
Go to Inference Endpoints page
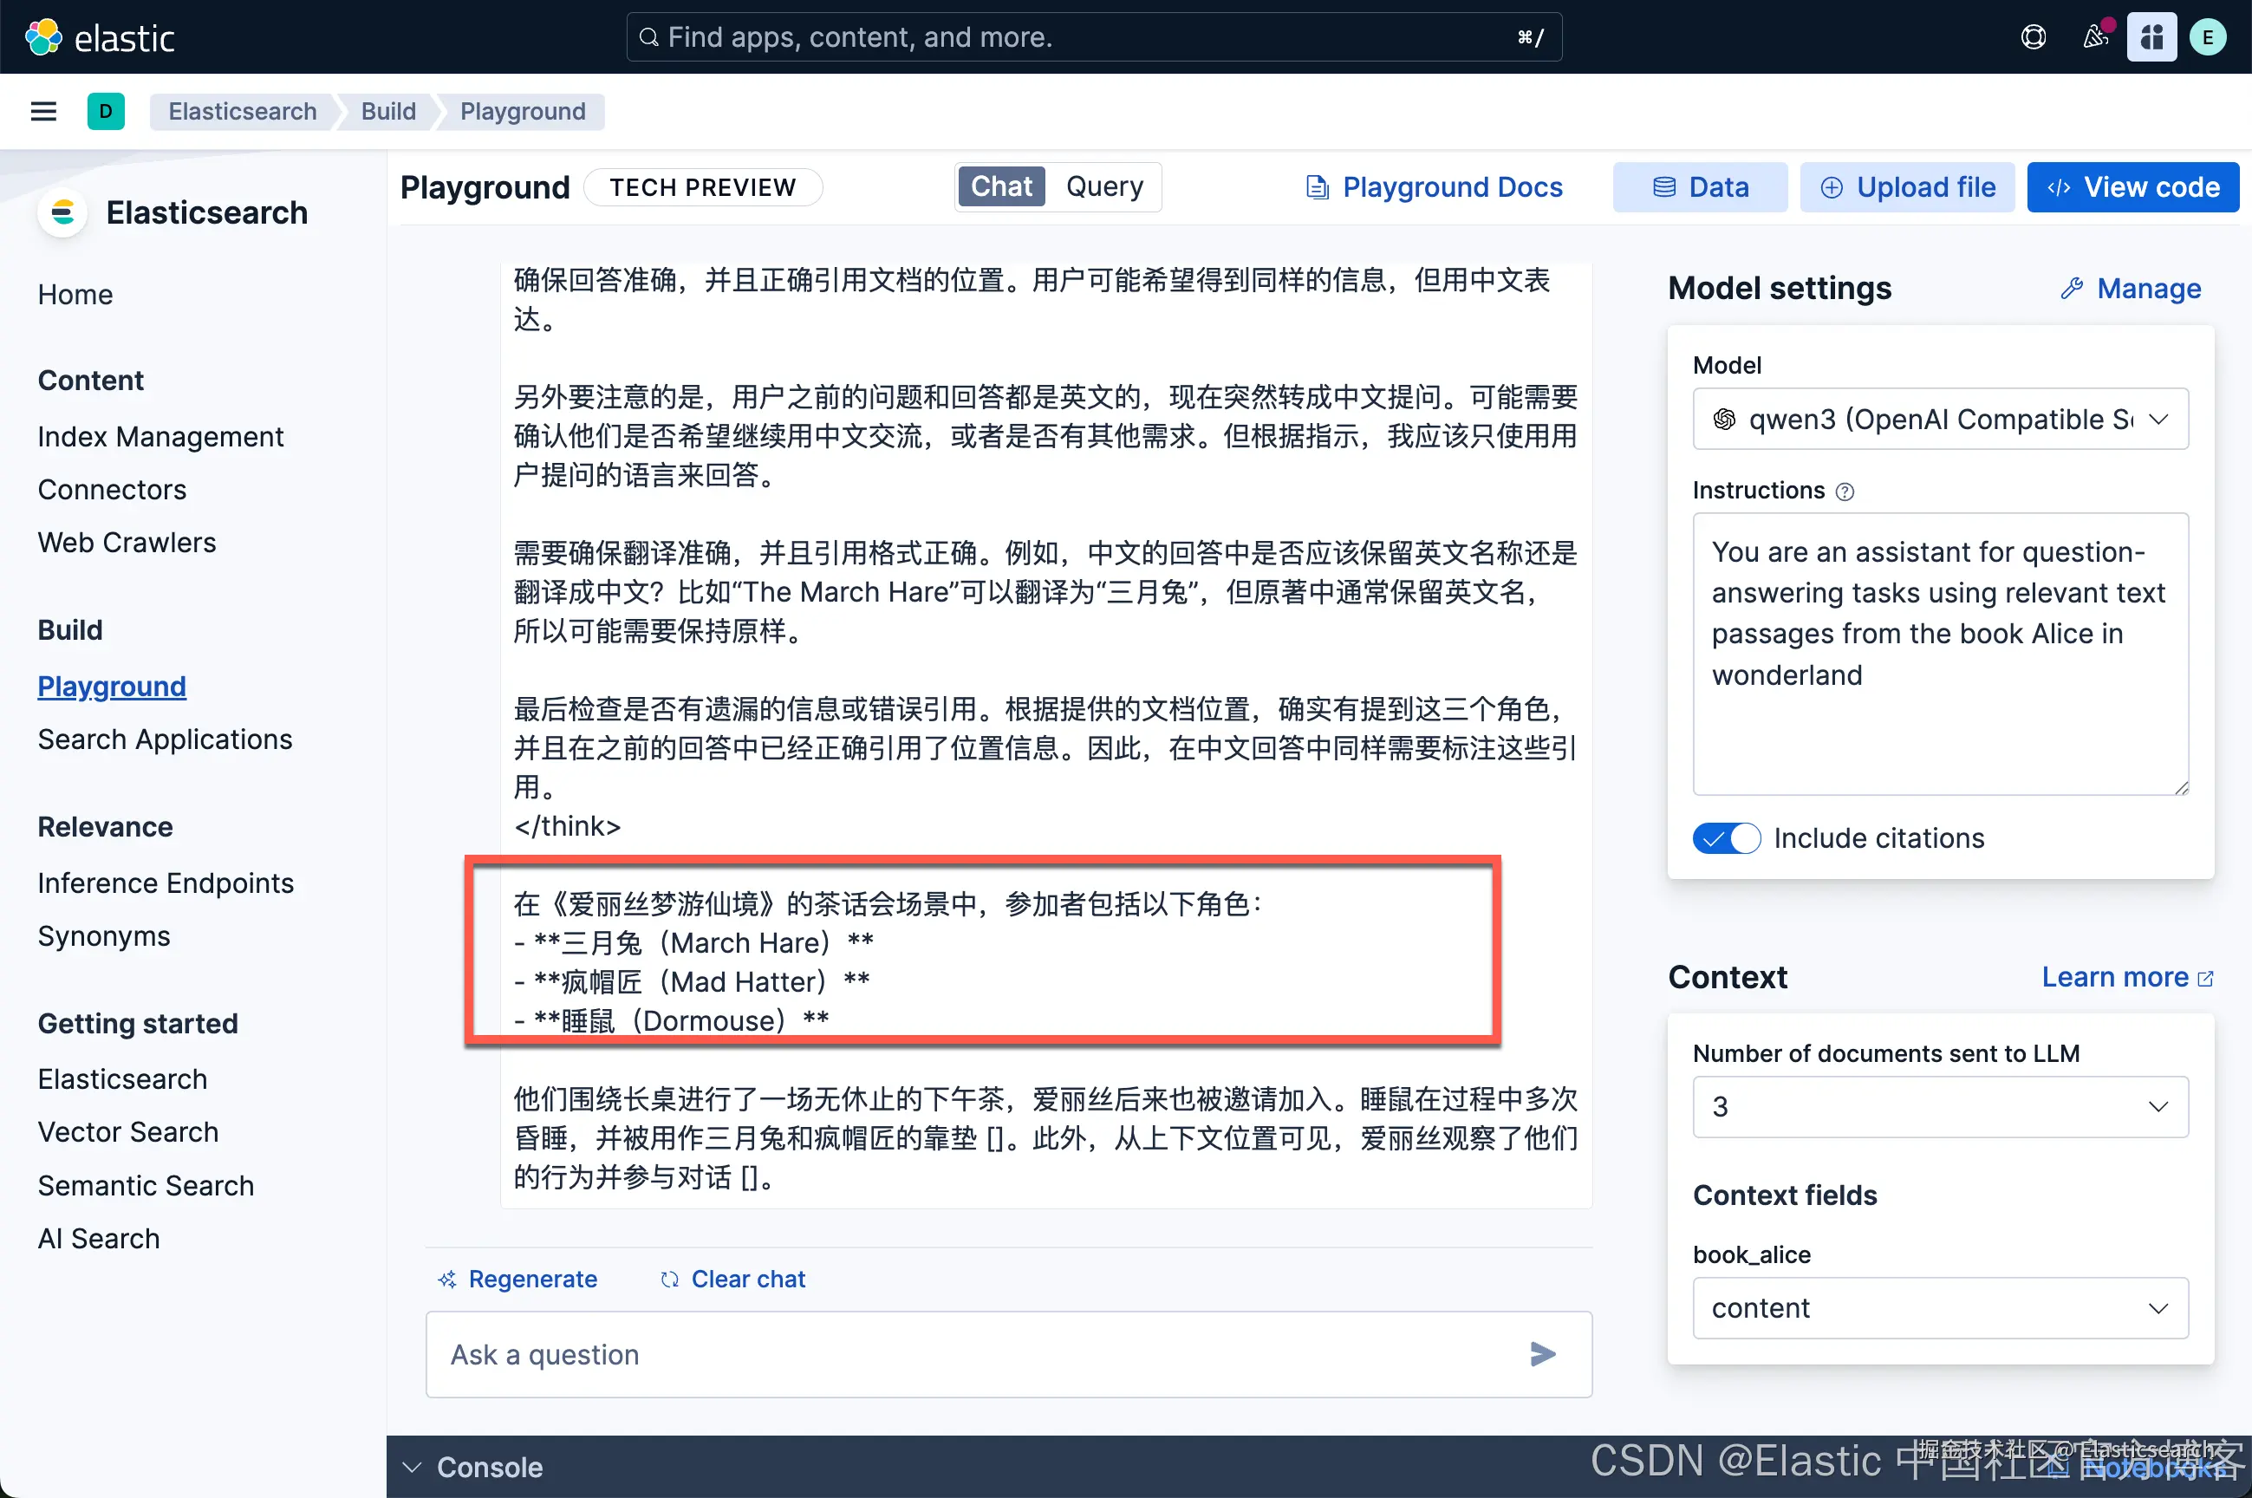pyautogui.click(x=166, y=883)
